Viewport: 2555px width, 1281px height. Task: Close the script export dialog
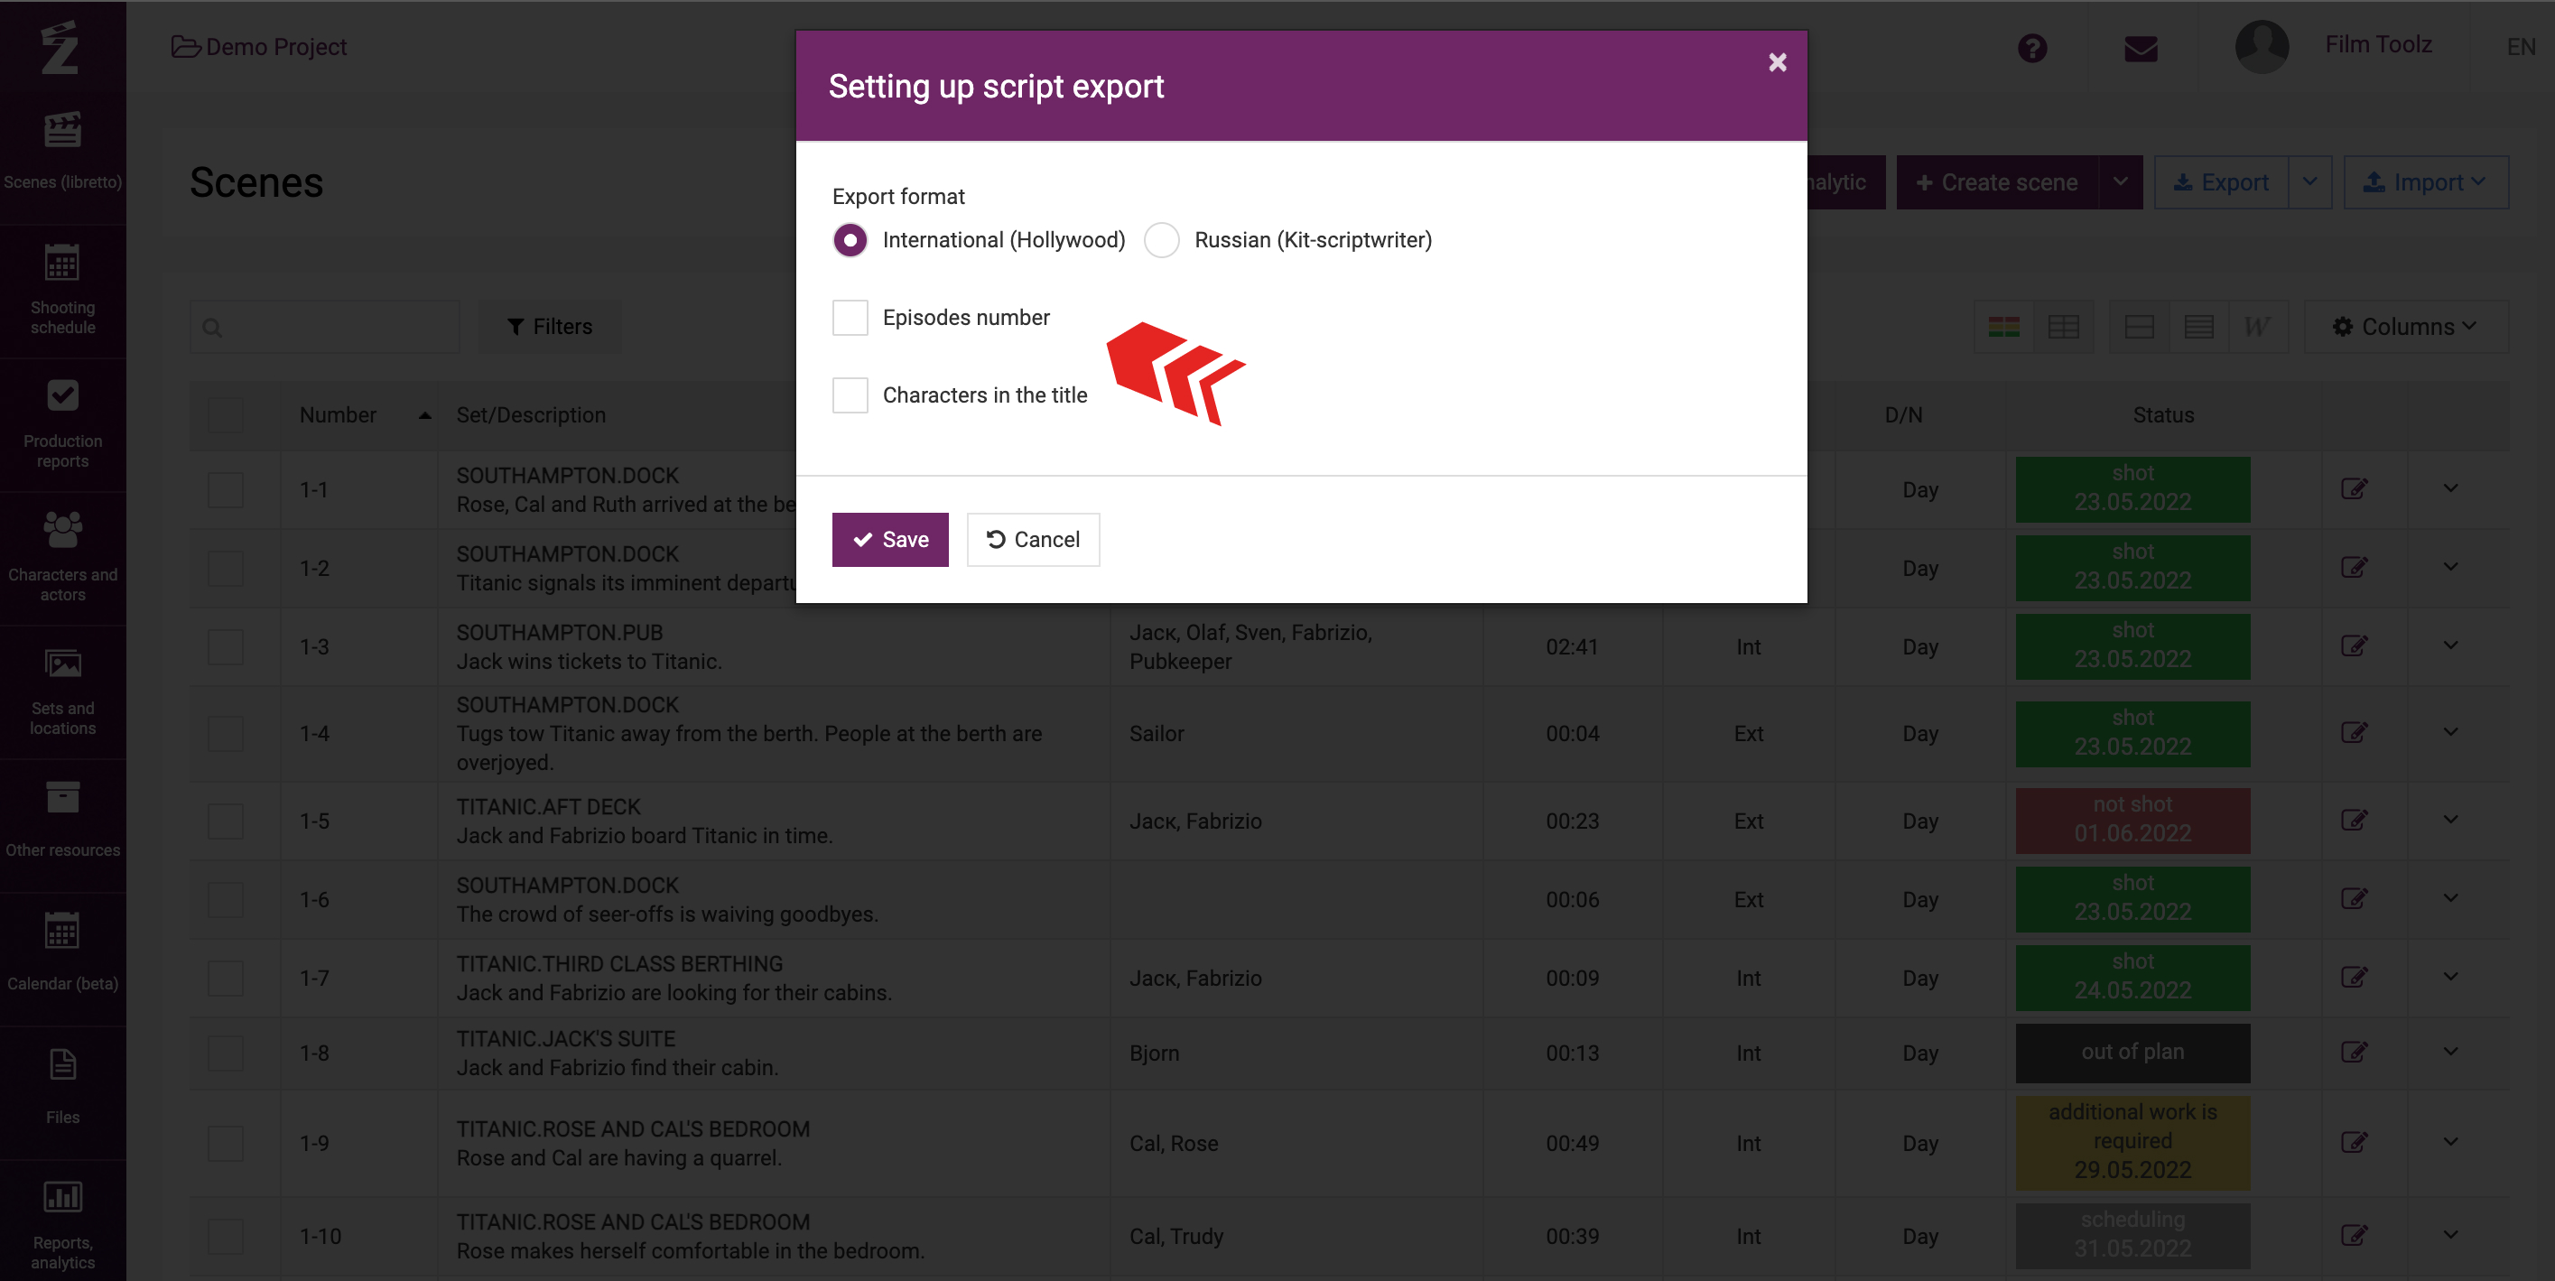point(1778,62)
